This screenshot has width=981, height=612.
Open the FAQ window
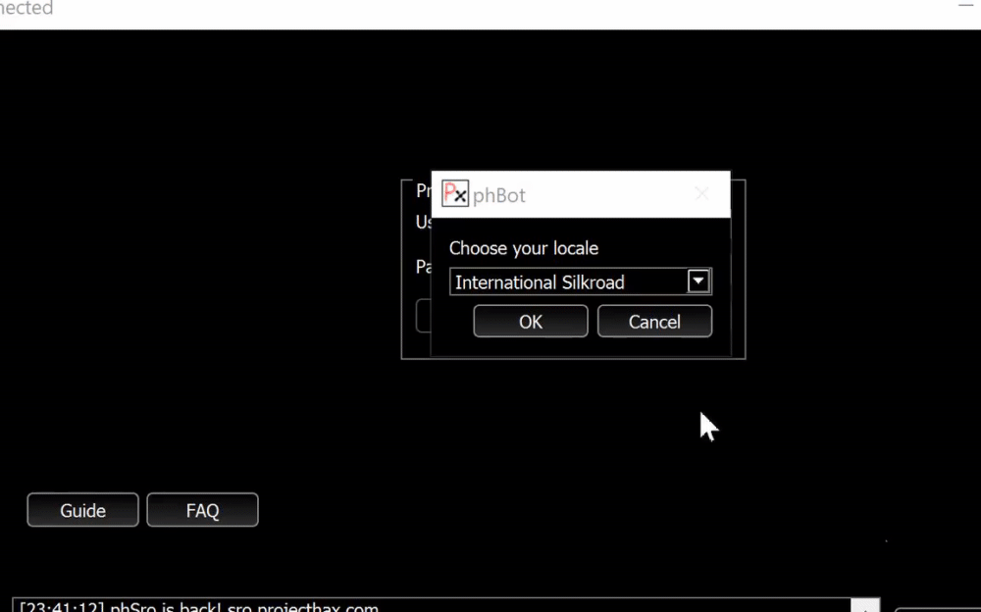click(x=202, y=509)
